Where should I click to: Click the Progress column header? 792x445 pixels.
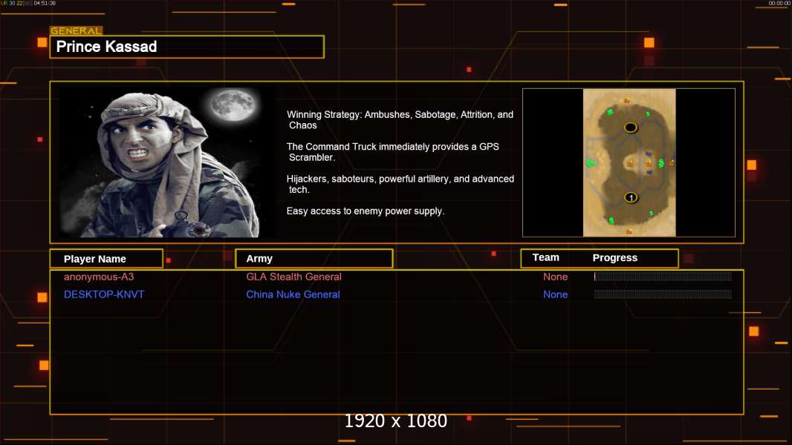pyautogui.click(x=614, y=257)
